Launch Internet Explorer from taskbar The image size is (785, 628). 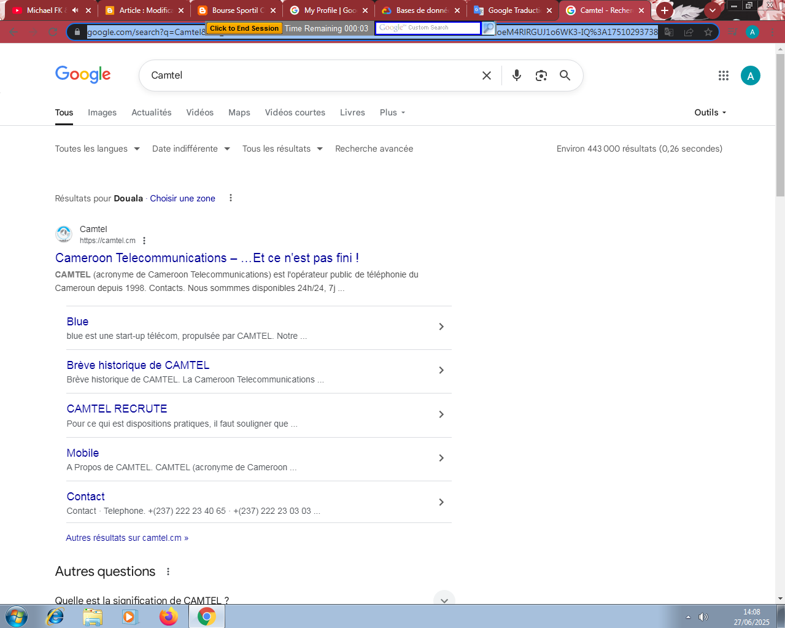pyautogui.click(x=55, y=616)
